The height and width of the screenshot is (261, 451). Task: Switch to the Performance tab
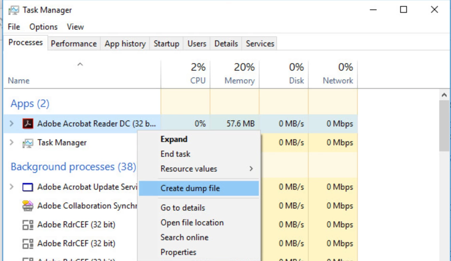tap(74, 44)
